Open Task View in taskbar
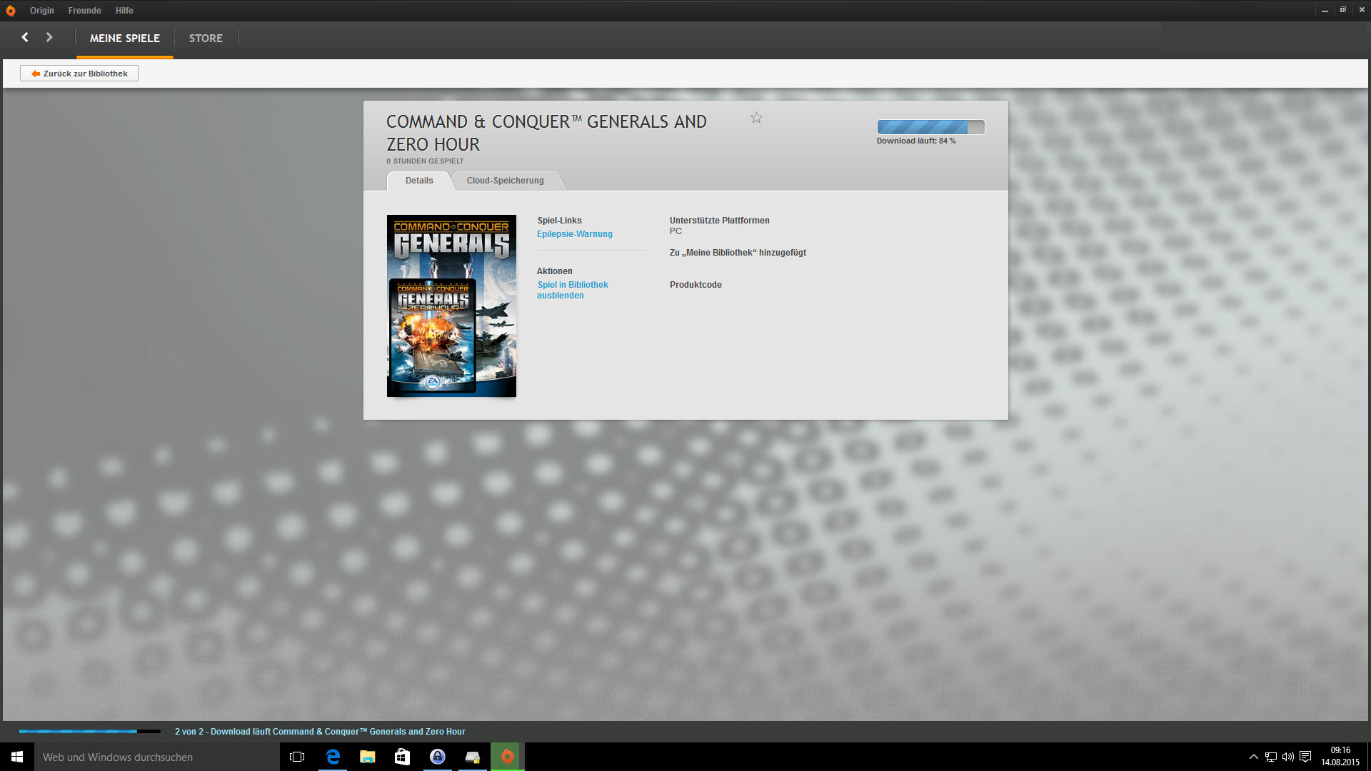Viewport: 1371px width, 771px height. (x=297, y=757)
